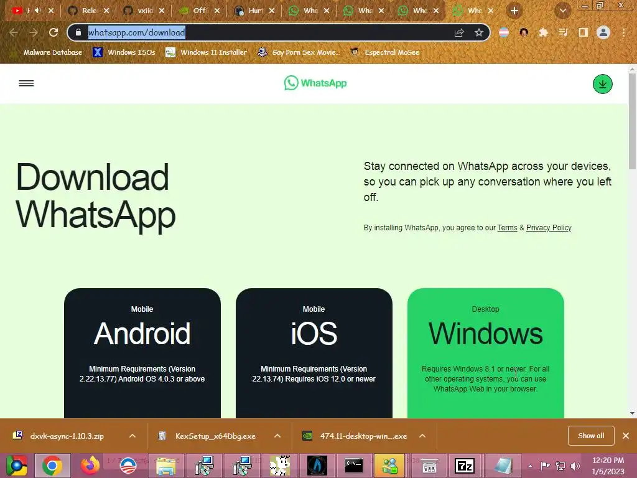
Task: View site information via lock icon
Action: coord(78,32)
